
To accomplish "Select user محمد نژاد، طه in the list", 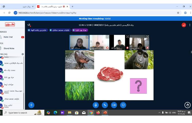I will [12, 70].
